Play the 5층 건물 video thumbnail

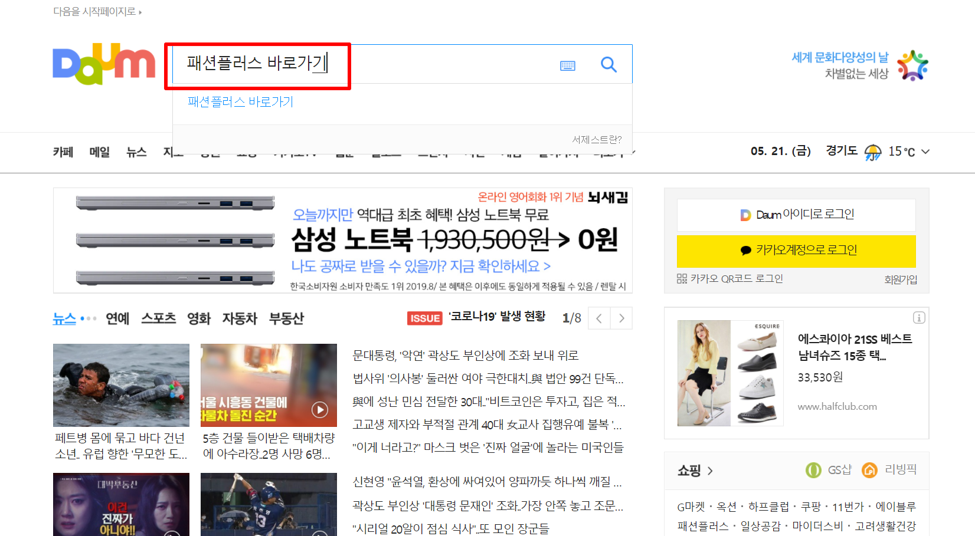269,385
